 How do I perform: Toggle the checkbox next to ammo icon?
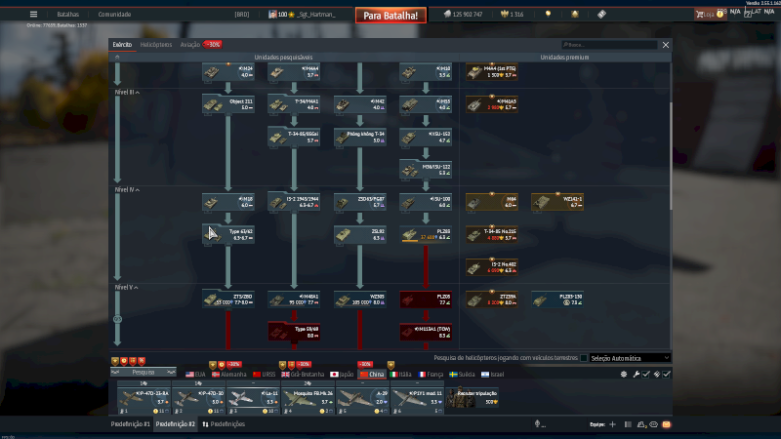pos(667,375)
